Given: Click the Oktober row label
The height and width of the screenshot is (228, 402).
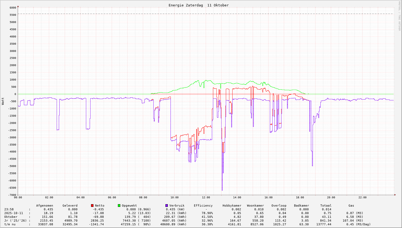Looking at the screenshot, I should tap(11, 217).
